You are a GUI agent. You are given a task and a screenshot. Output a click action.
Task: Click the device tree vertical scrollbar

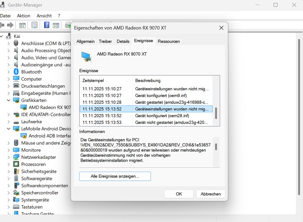299,117
